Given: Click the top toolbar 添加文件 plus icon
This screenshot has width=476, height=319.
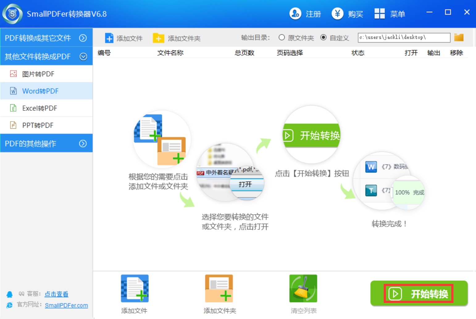Looking at the screenshot, I should tap(109, 38).
